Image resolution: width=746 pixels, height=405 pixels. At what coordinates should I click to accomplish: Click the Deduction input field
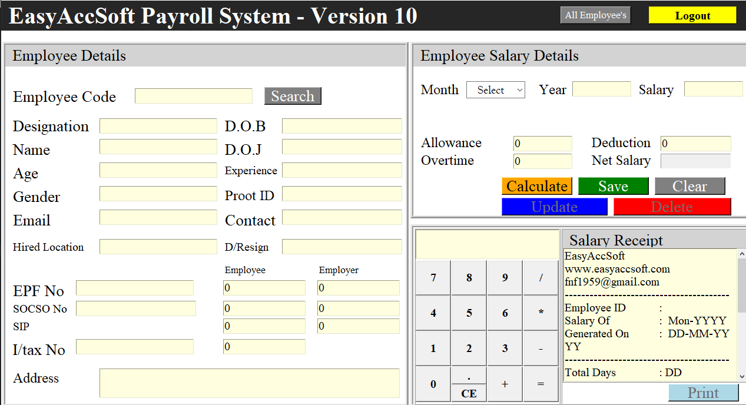[696, 144]
